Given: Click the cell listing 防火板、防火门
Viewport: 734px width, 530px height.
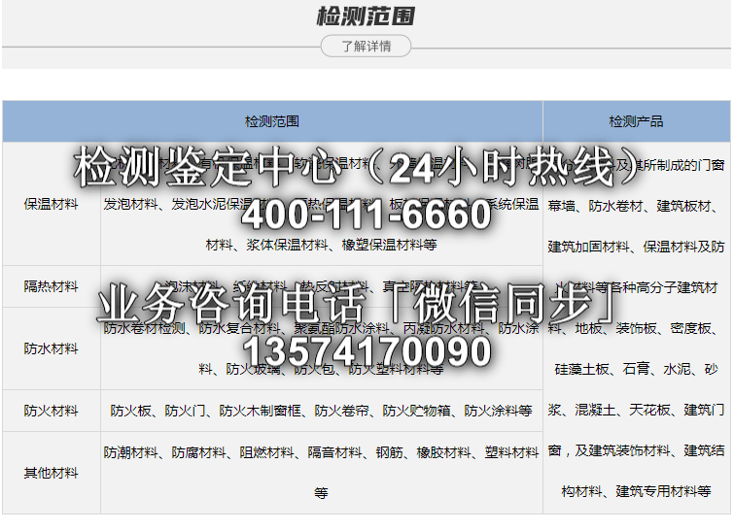Looking at the screenshot, I should click(x=321, y=411).
